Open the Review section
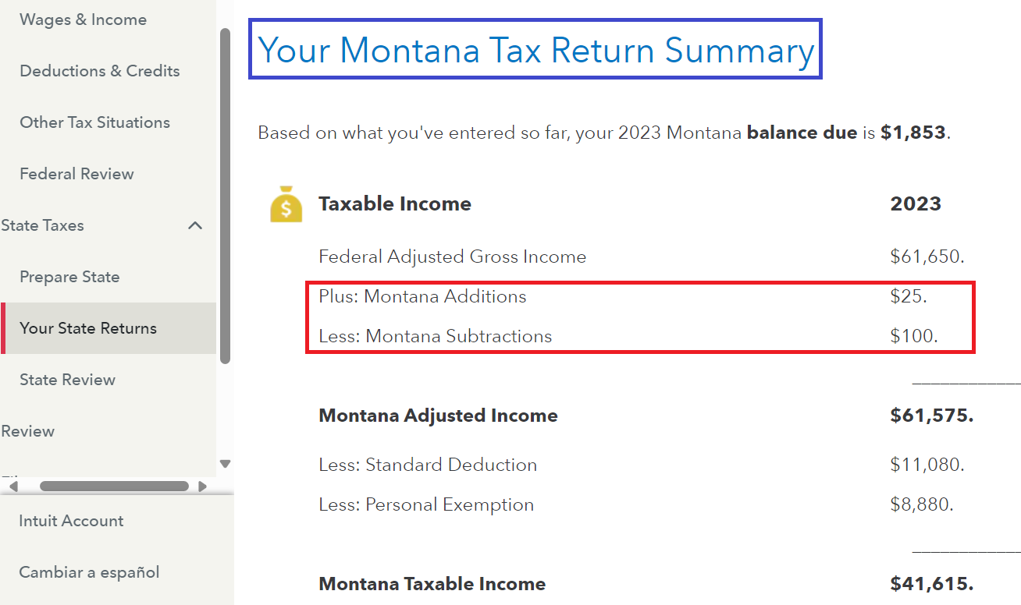 (x=28, y=431)
